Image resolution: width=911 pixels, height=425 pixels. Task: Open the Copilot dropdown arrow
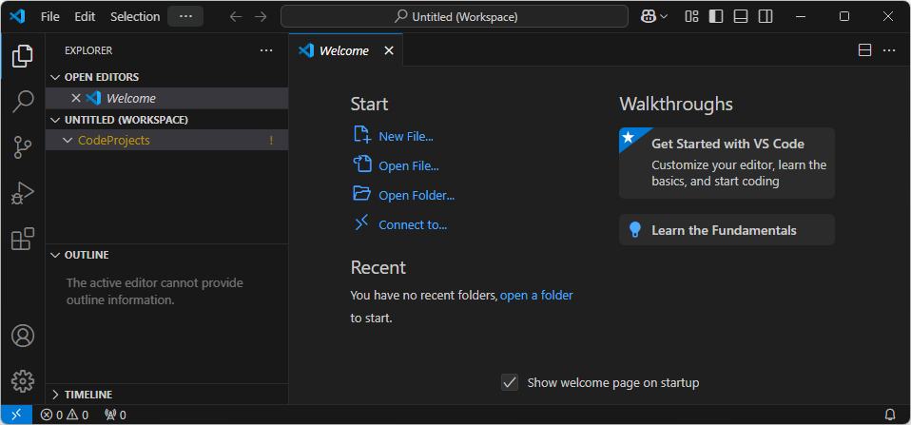[664, 17]
